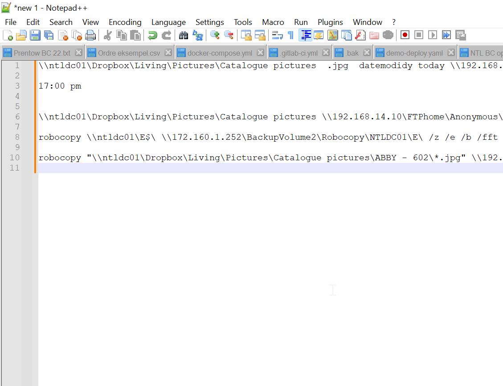
Task: Switch to the demo-deploy.yaml tab
Action: click(x=414, y=53)
